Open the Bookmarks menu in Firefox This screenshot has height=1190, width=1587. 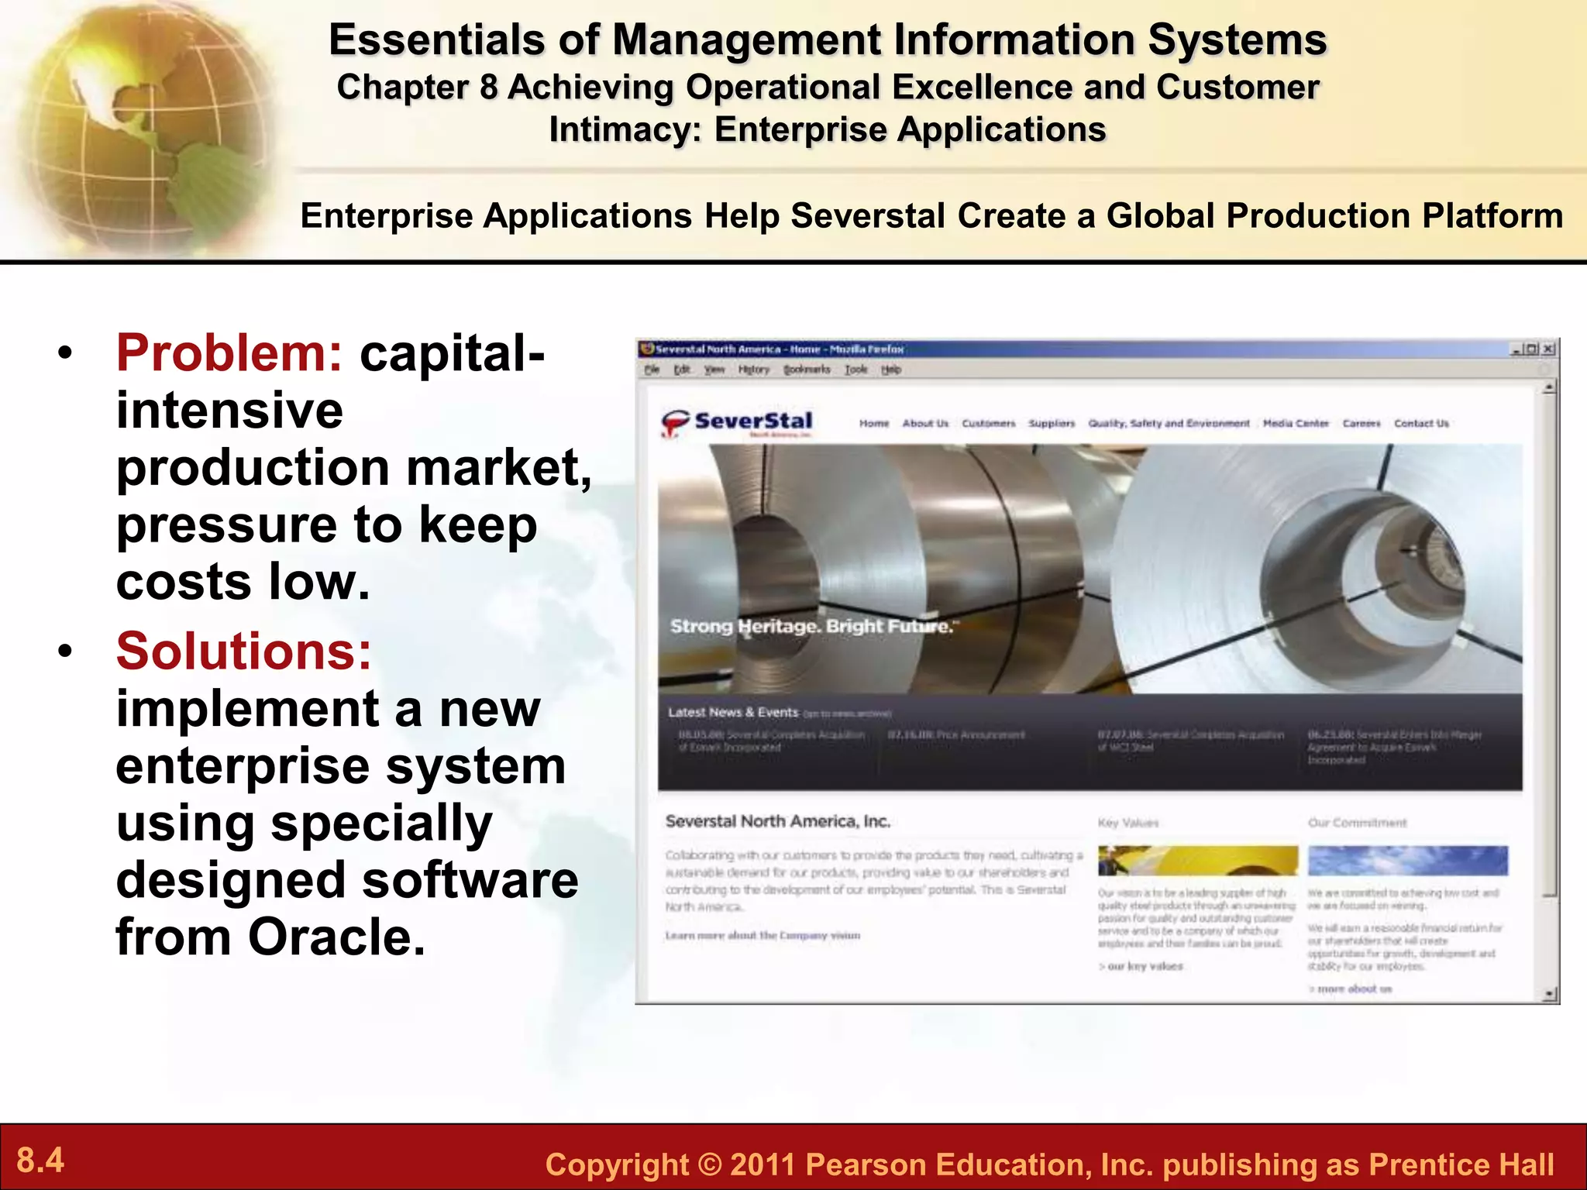(807, 370)
